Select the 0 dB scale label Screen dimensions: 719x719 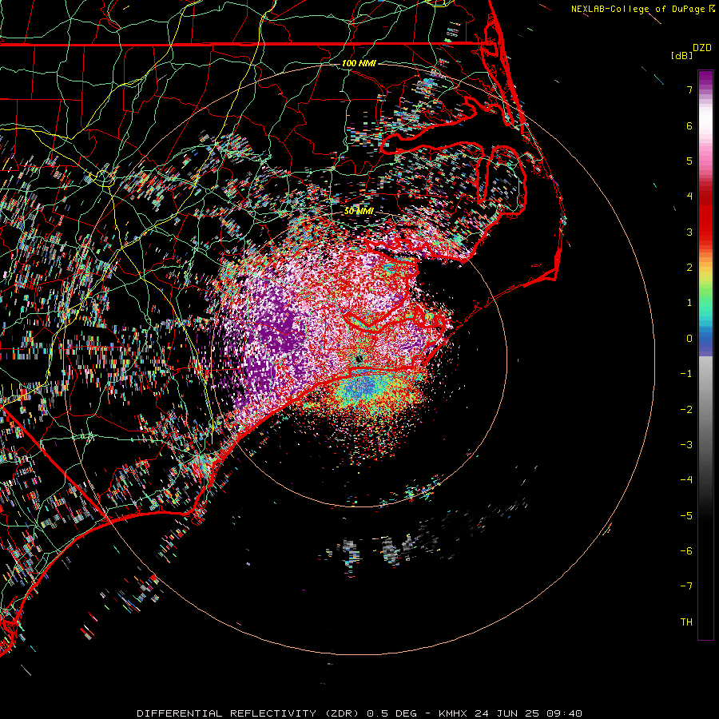click(x=689, y=339)
